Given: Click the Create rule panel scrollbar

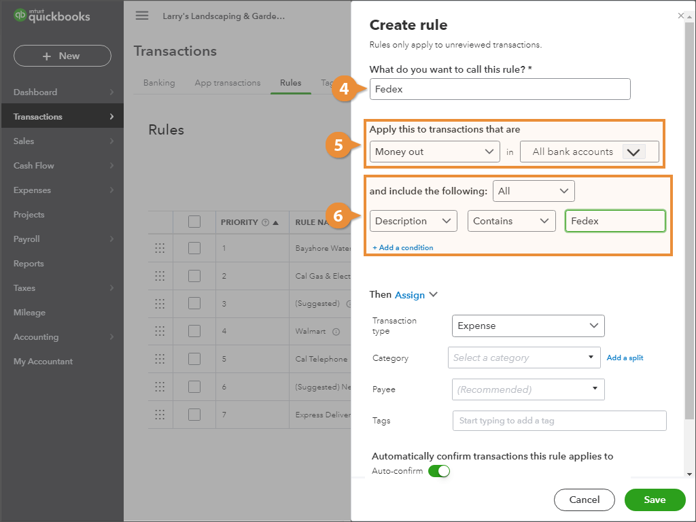Looking at the screenshot, I should (689, 221).
